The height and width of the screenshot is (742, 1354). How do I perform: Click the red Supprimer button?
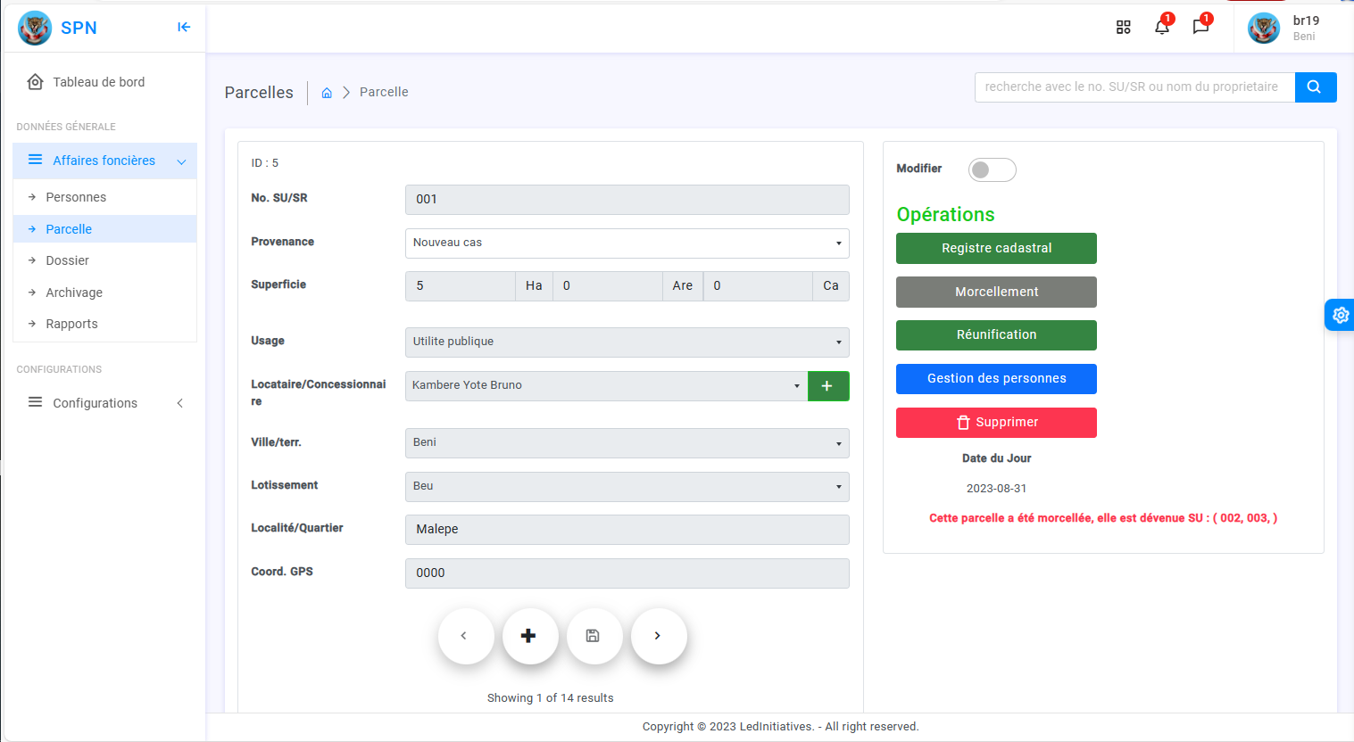[x=996, y=423]
